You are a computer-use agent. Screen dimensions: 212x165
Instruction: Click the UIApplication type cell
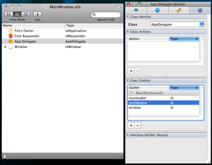[76, 31]
